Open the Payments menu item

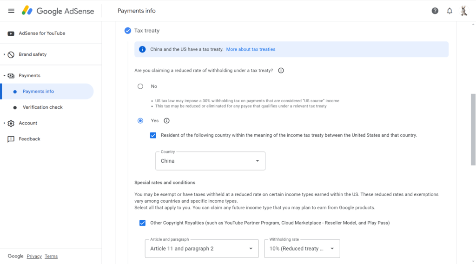(x=29, y=76)
